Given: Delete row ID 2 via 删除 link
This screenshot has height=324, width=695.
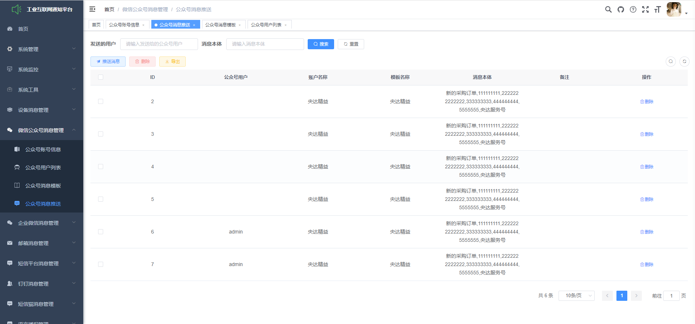Looking at the screenshot, I should point(646,101).
